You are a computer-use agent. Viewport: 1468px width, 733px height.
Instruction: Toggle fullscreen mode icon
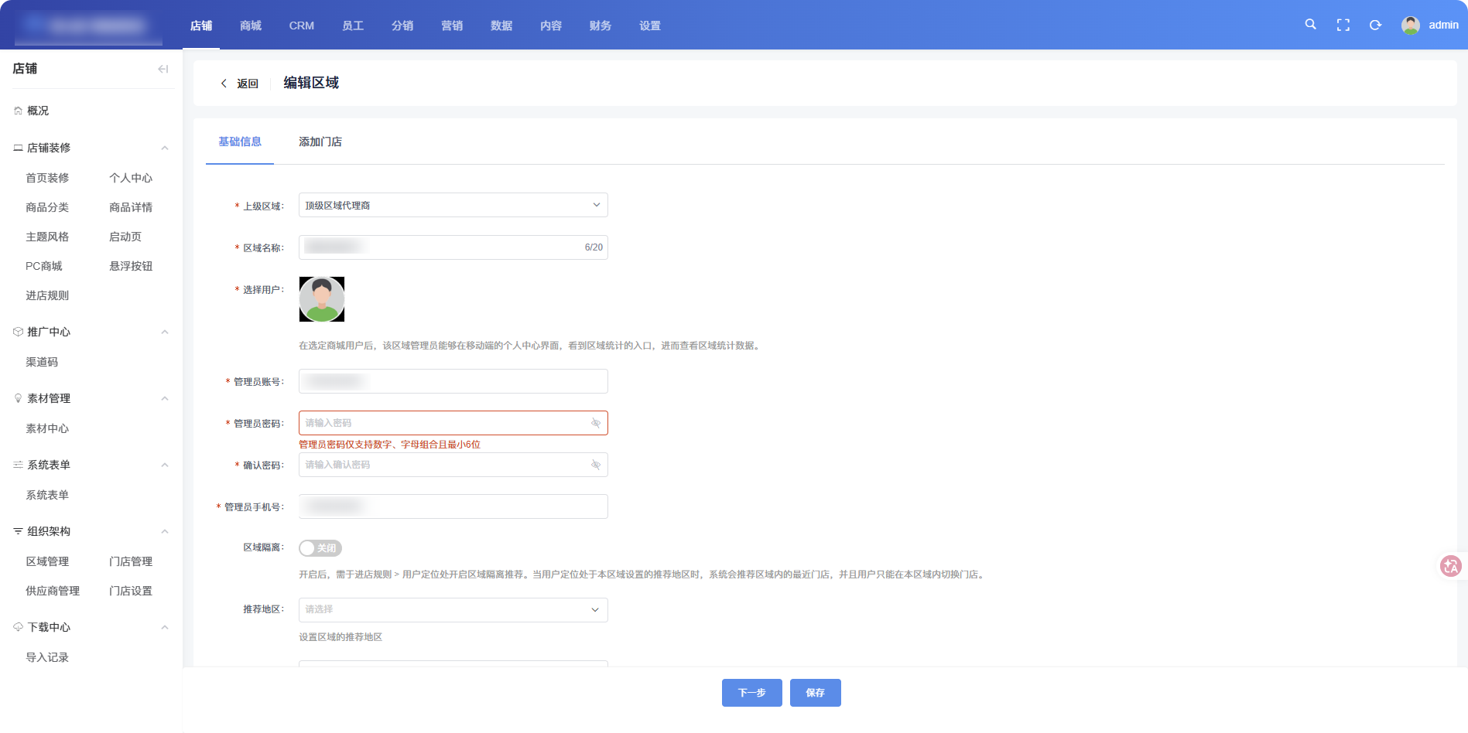click(x=1343, y=26)
